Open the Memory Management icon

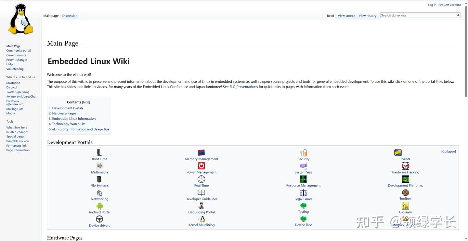click(201, 153)
